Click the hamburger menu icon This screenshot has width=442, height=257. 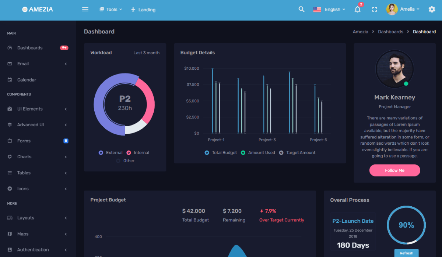pos(85,10)
